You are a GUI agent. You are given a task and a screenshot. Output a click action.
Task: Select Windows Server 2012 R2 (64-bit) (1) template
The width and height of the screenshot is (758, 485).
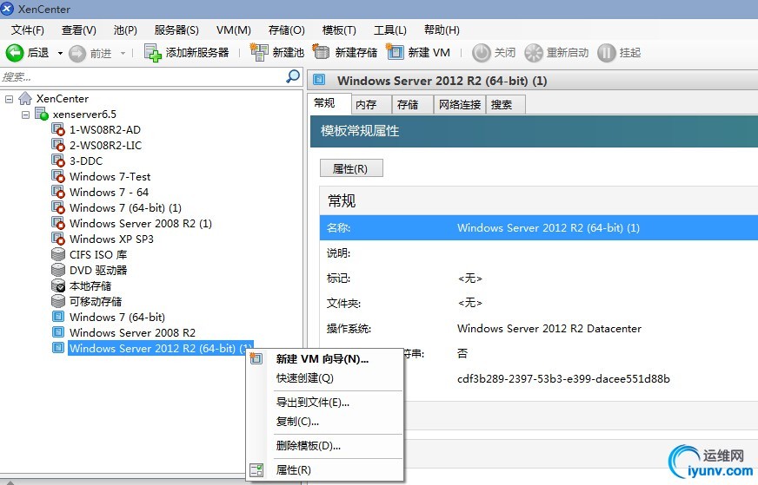pyautogui.click(x=161, y=348)
